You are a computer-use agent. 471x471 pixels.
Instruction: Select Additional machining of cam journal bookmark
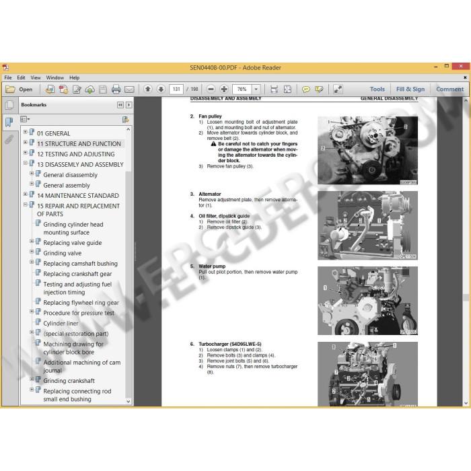pos(81,366)
